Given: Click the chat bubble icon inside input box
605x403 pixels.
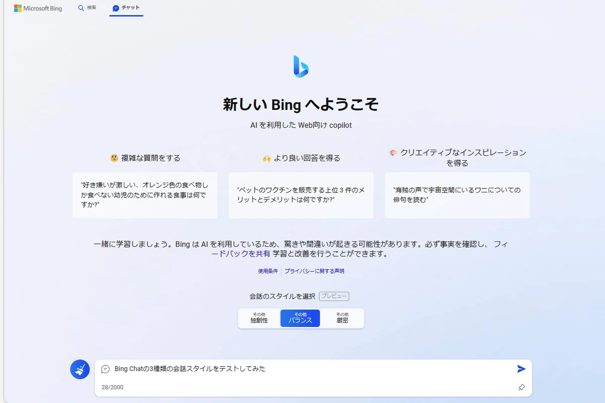Looking at the screenshot, I should tap(105, 369).
